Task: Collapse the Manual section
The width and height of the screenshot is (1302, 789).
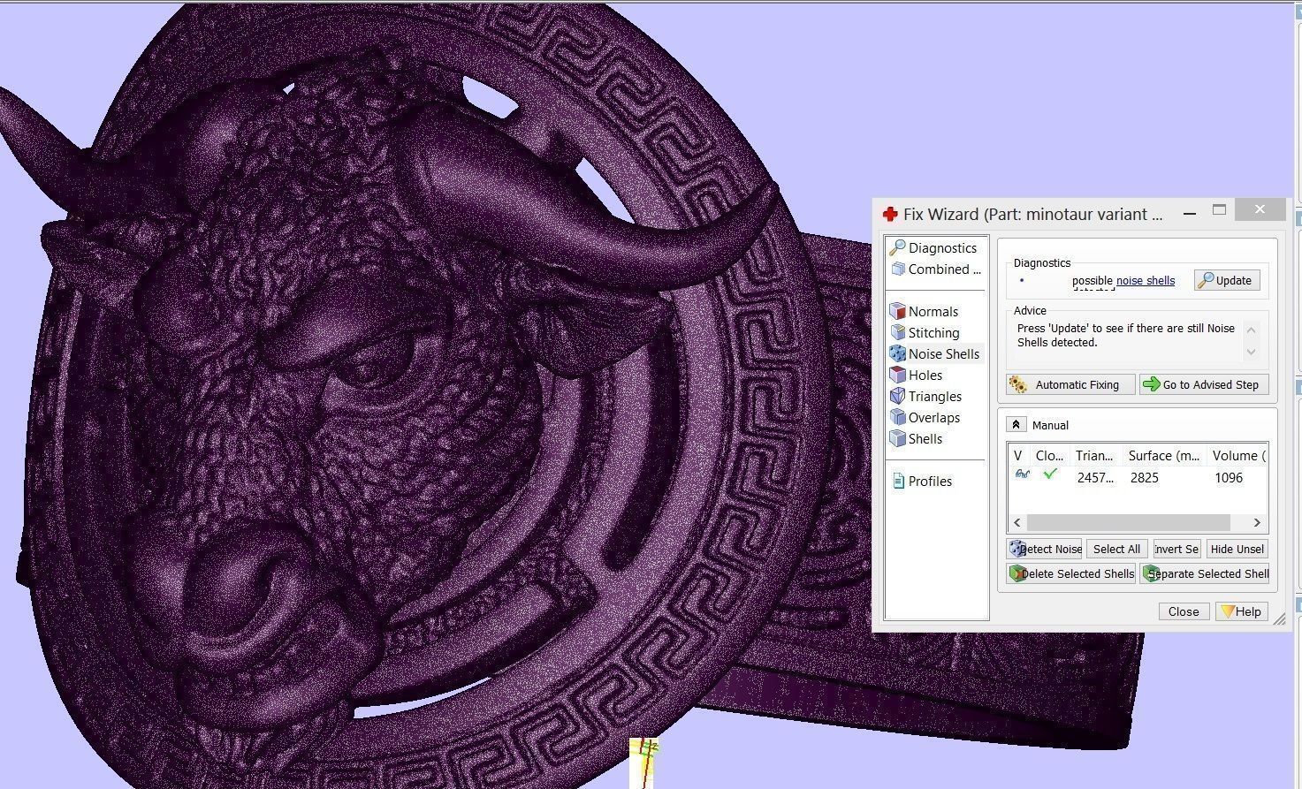Action: (1016, 425)
